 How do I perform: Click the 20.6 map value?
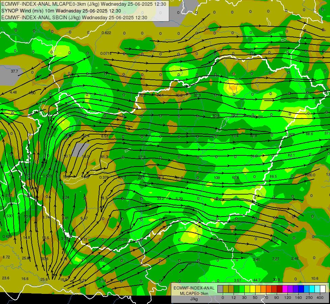click(44, 259)
